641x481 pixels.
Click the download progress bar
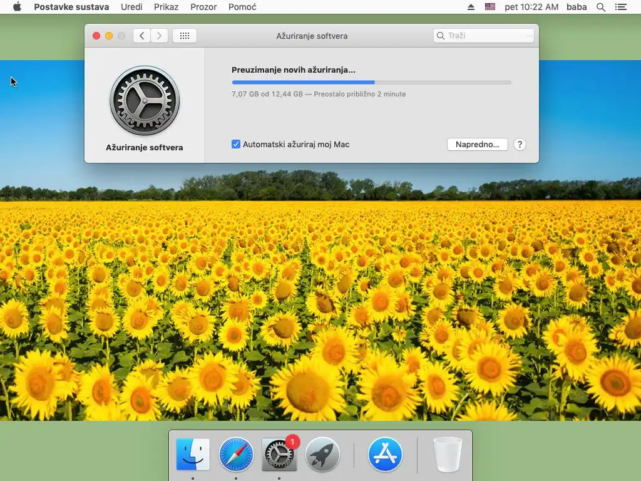click(371, 82)
